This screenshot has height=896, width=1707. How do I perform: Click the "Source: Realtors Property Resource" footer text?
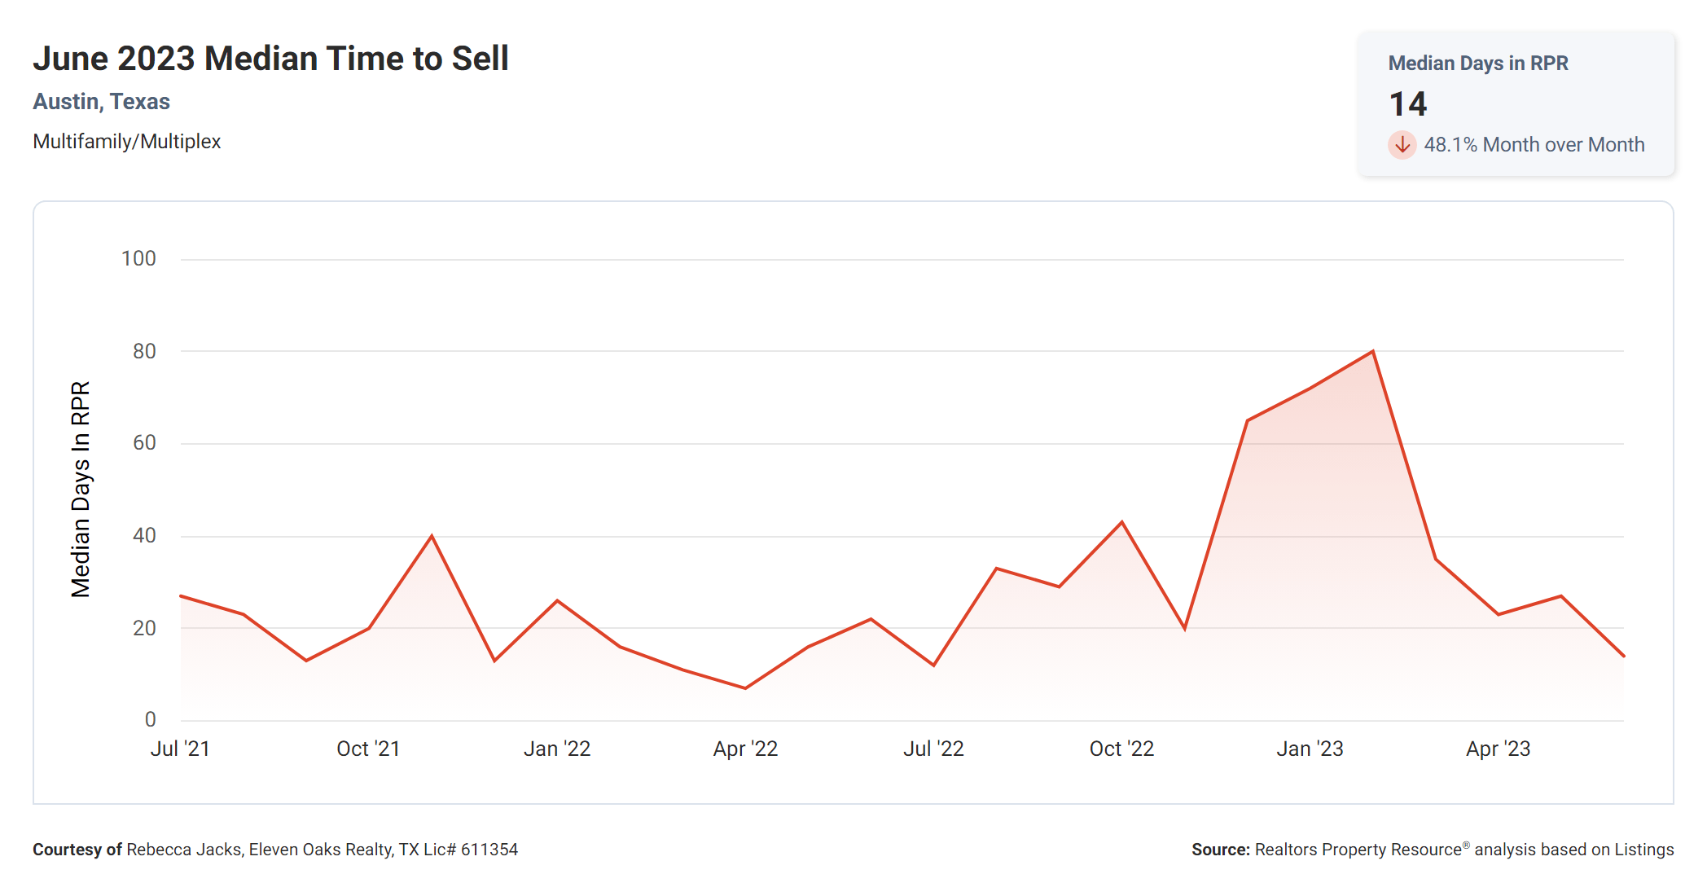point(1432,850)
